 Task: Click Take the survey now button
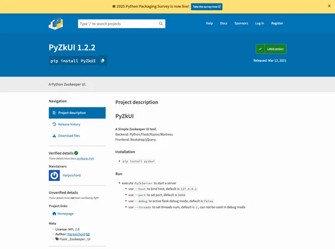coord(206,7)
